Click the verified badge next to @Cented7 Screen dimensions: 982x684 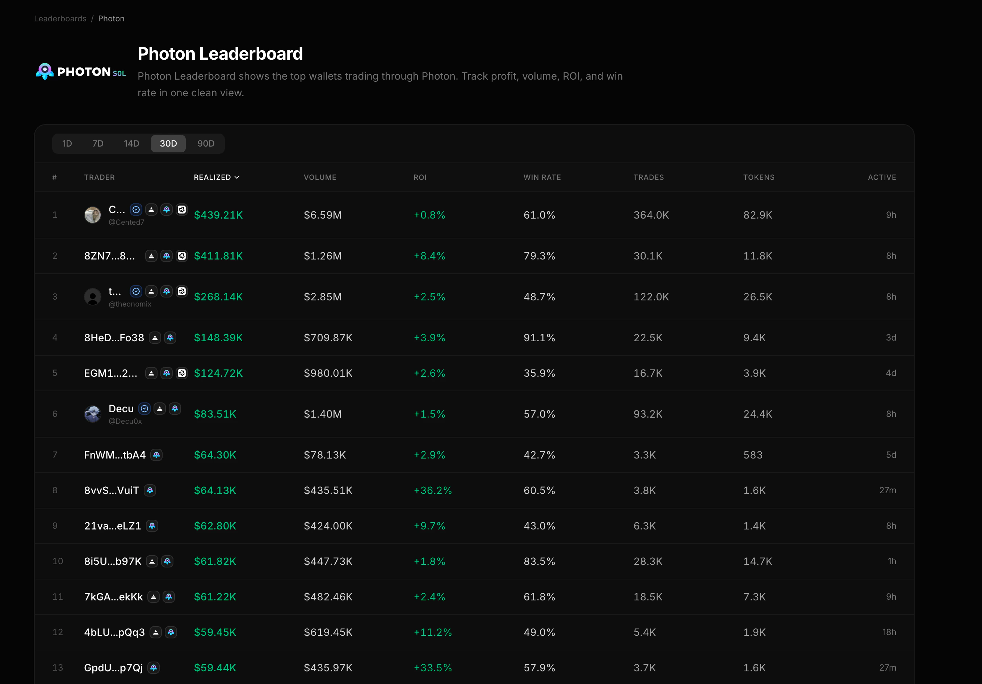tap(136, 210)
